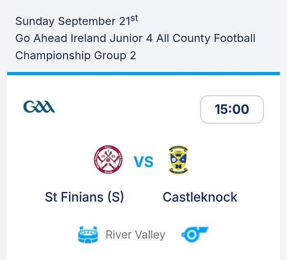Click the blue divider bar above the fixture
Image resolution: width=287 pixels, height=260 pixels.
(x=143, y=74)
